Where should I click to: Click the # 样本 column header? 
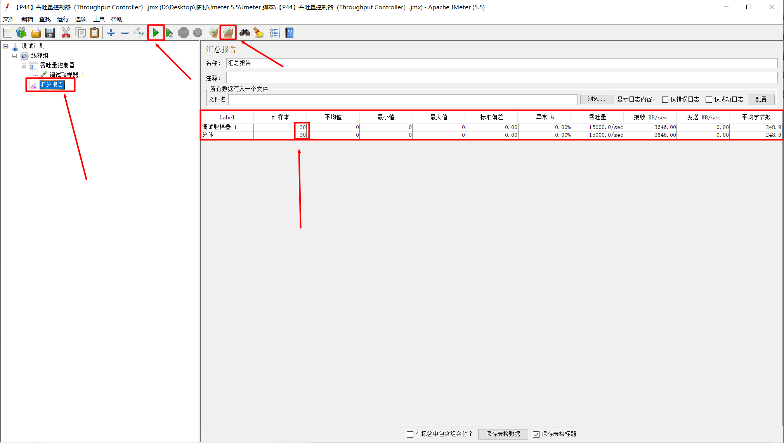pyautogui.click(x=280, y=117)
